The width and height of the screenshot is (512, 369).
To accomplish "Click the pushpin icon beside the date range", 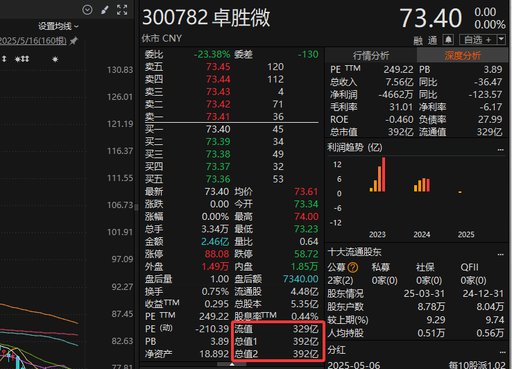I will tap(74, 41).
